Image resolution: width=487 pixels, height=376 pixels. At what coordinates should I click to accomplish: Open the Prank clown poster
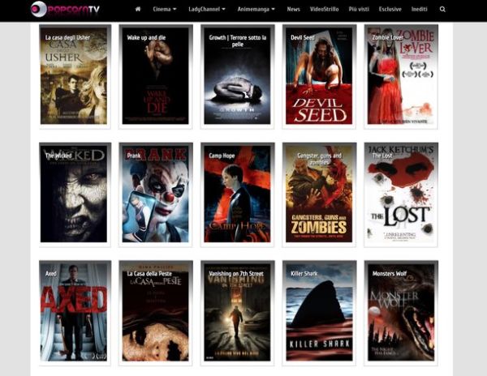point(155,194)
